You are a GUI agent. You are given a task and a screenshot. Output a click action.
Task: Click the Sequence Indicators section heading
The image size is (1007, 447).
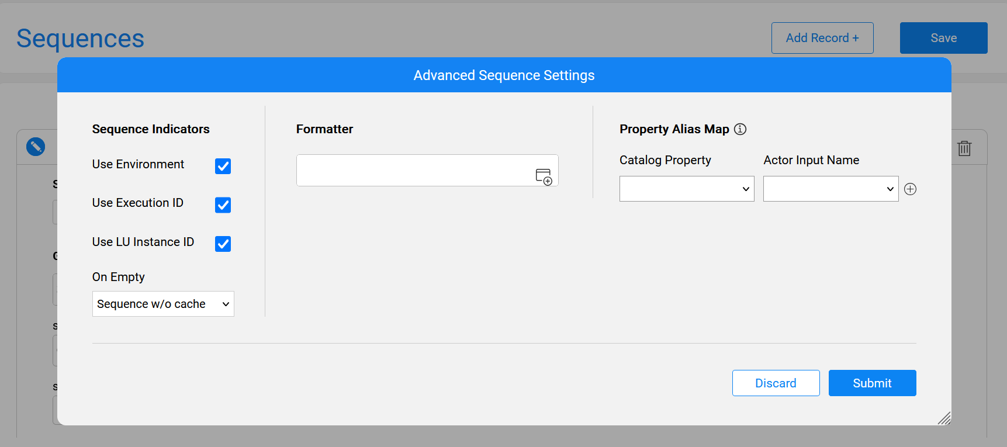[151, 129]
